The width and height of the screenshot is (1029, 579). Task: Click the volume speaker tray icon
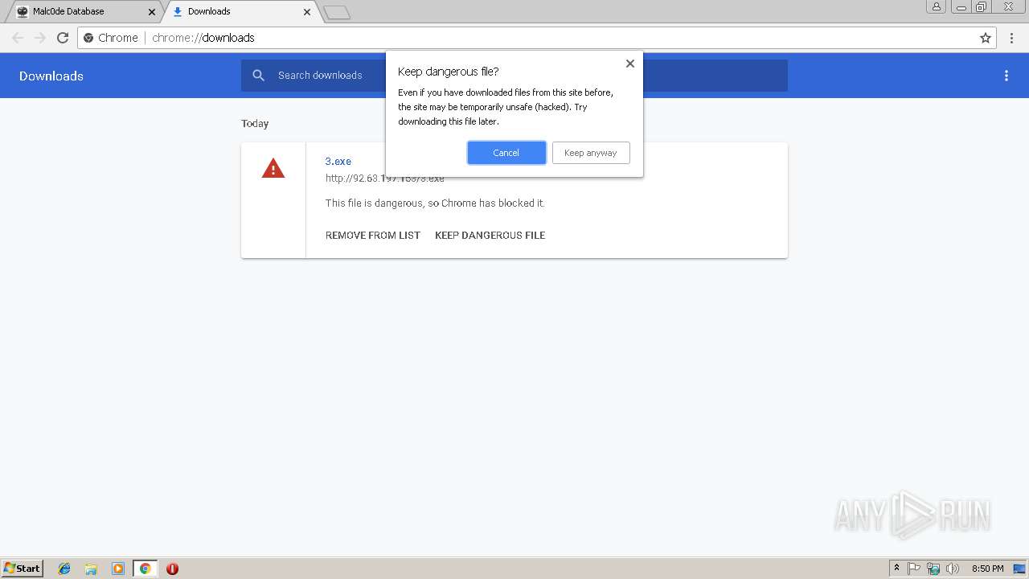tap(953, 569)
